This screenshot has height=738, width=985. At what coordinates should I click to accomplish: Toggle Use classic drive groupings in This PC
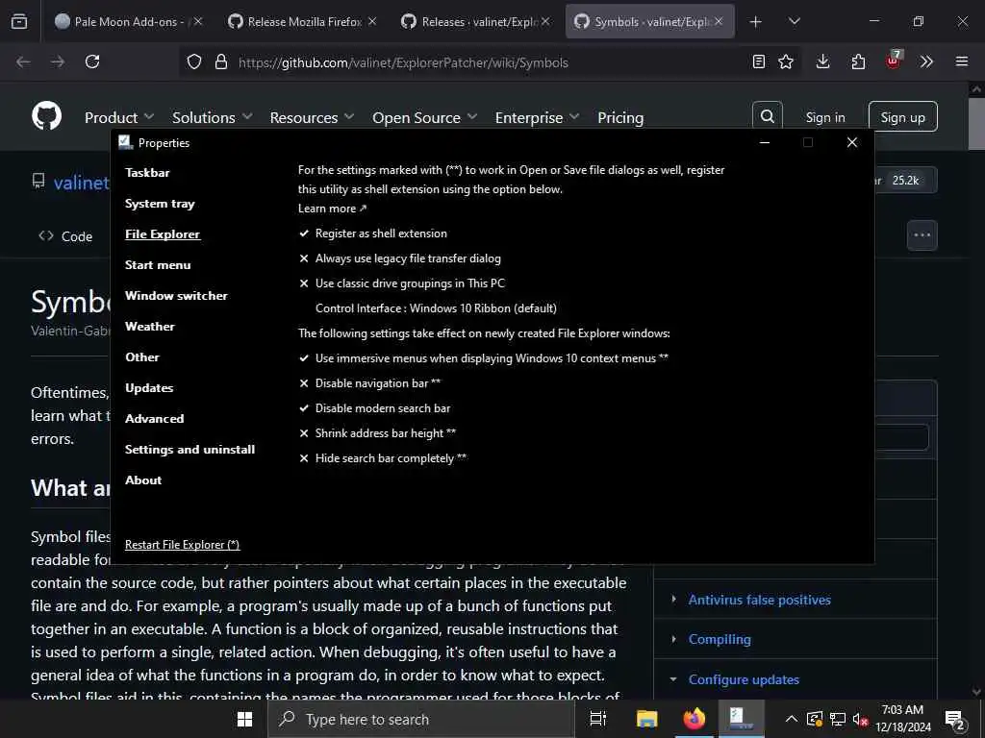(401, 283)
